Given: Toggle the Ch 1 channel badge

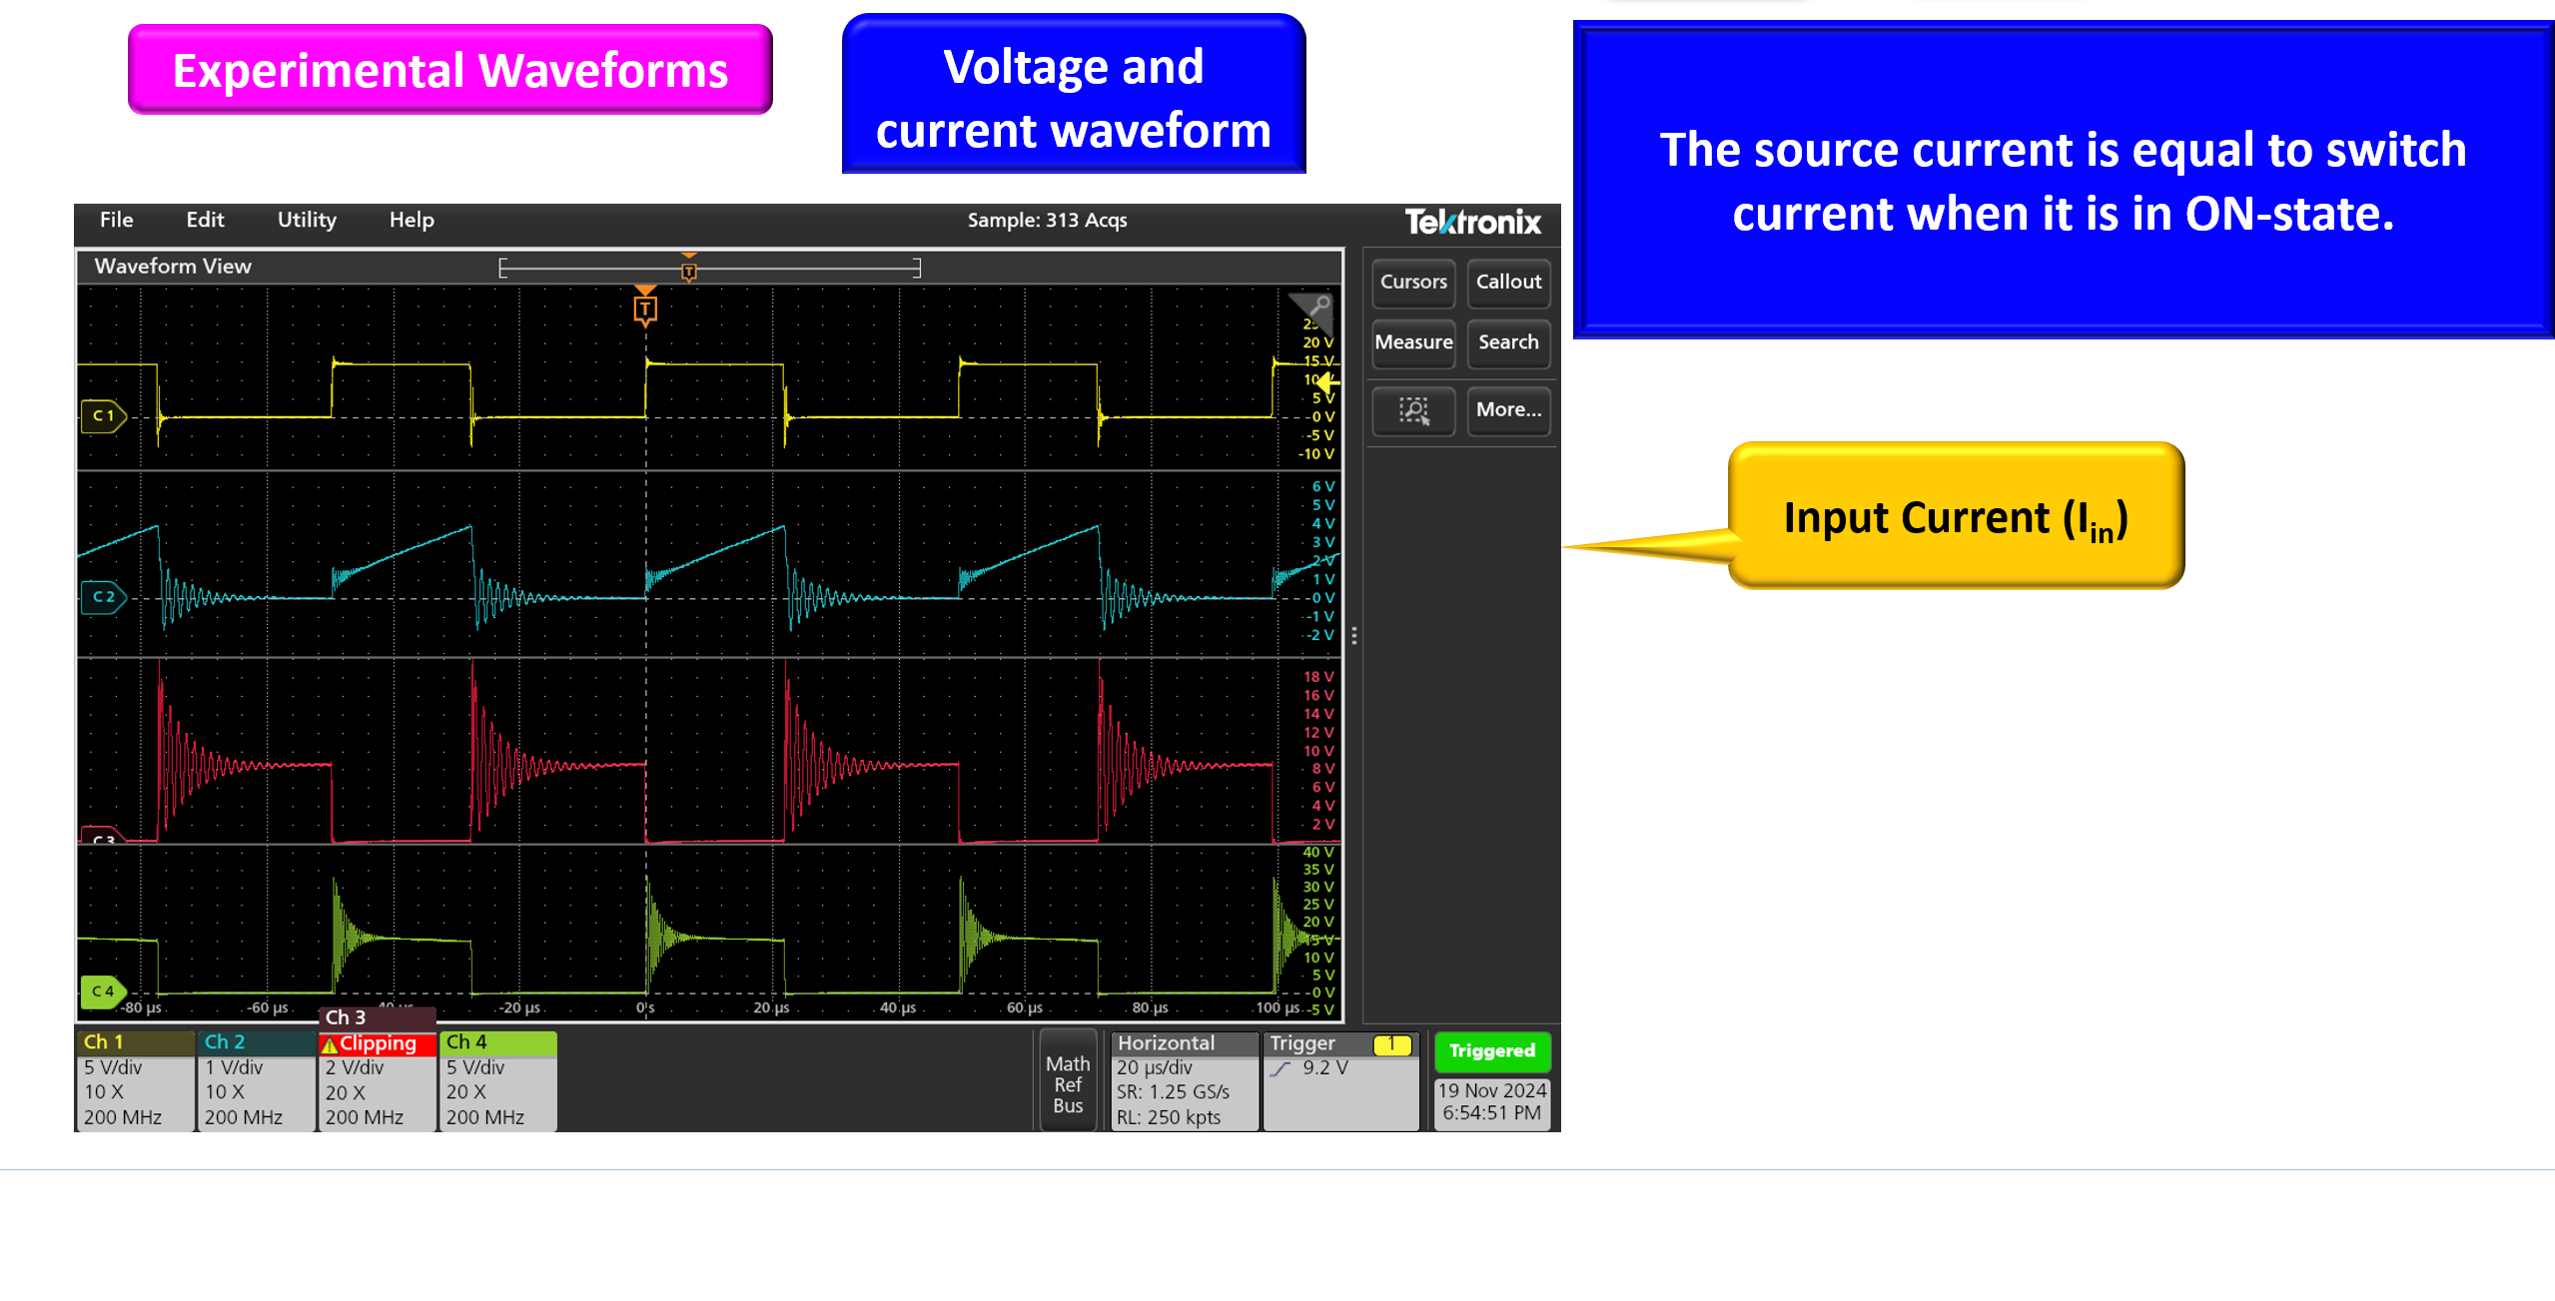Looking at the screenshot, I should [x=135, y=1079].
